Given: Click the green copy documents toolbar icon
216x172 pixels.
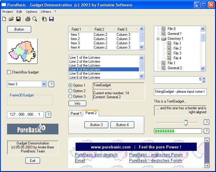Looking at the screenshot, I should tap(44, 19).
